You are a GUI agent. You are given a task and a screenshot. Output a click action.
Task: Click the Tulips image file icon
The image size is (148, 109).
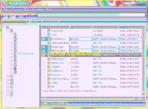pyautogui.click(x=49, y=83)
